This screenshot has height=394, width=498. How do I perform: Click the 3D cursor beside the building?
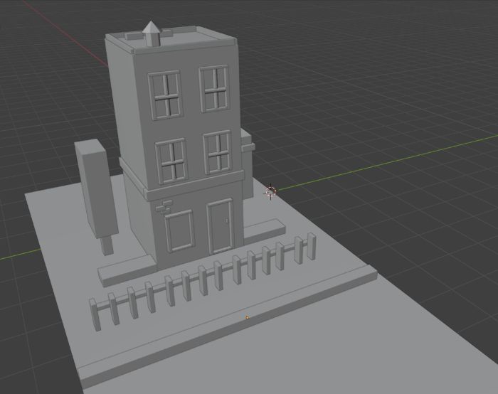coord(270,191)
